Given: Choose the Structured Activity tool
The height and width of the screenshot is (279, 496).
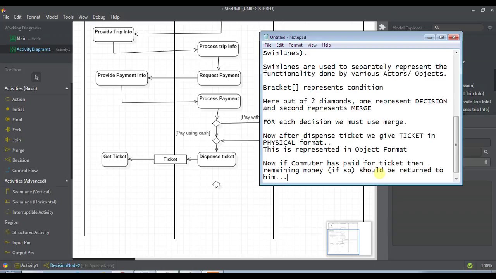Looking at the screenshot, I should pos(31,232).
